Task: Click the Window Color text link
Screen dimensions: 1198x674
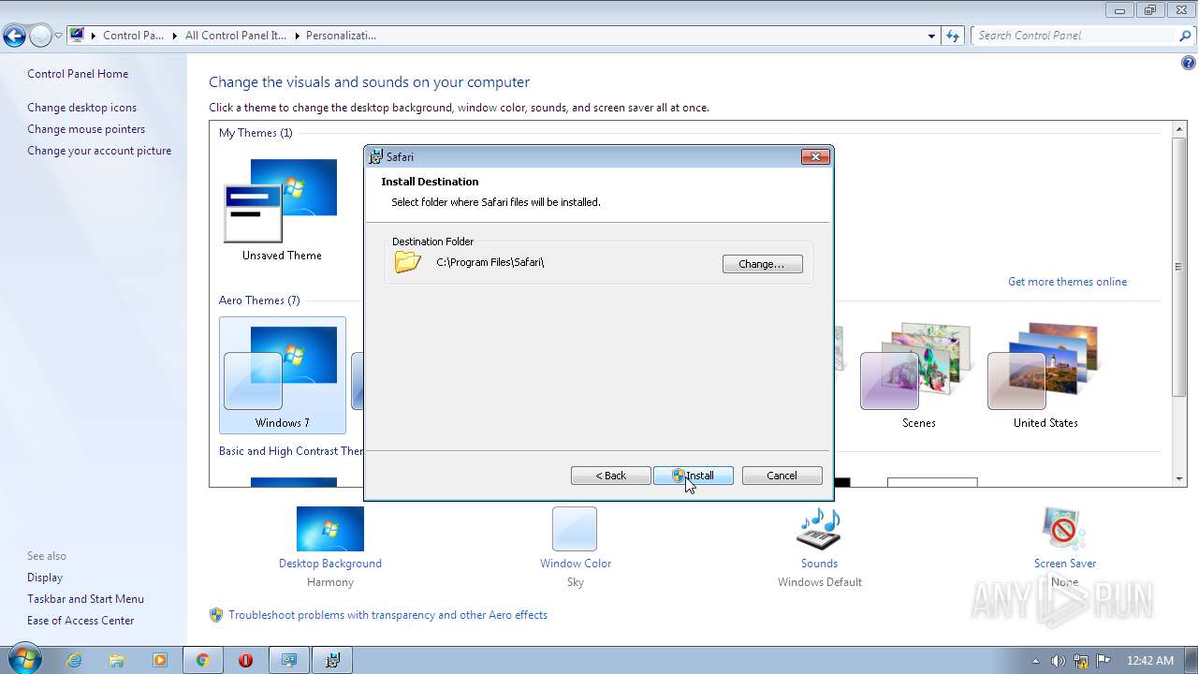Action: (575, 564)
